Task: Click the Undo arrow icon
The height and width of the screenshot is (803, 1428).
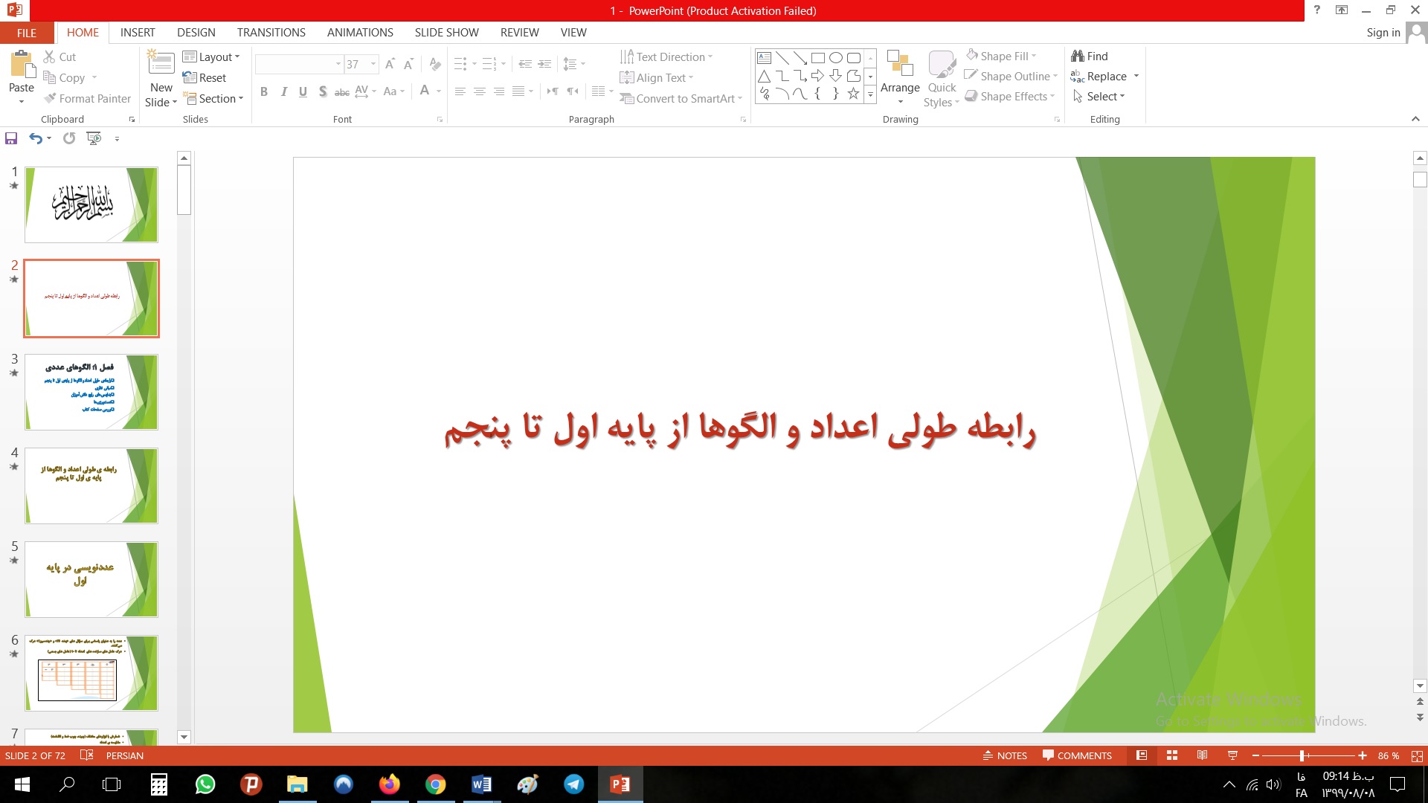Action: (x=35, y=138)
